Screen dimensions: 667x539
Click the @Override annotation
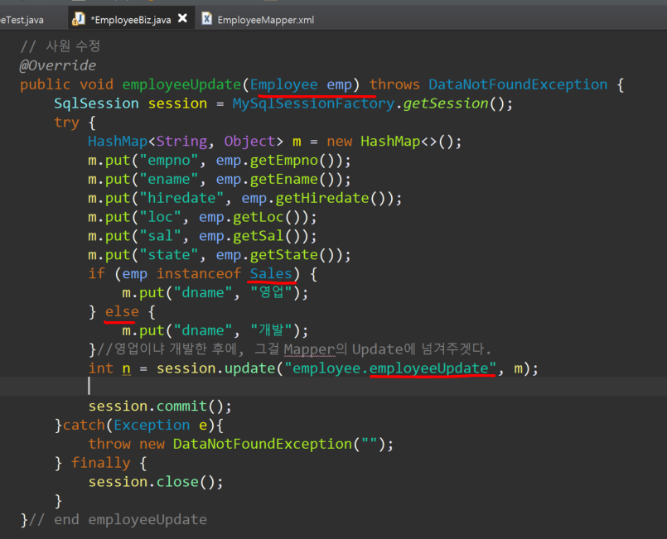coord(58,65)
